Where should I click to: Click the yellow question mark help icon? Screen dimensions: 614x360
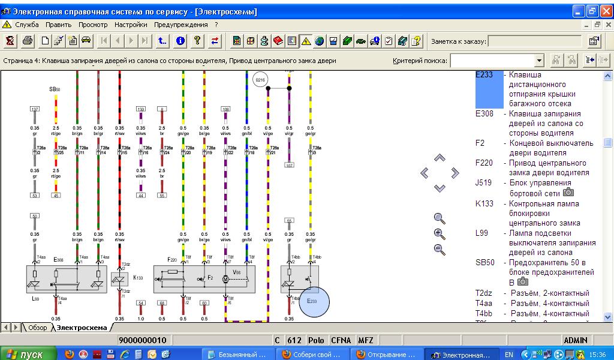click(197, 41)
